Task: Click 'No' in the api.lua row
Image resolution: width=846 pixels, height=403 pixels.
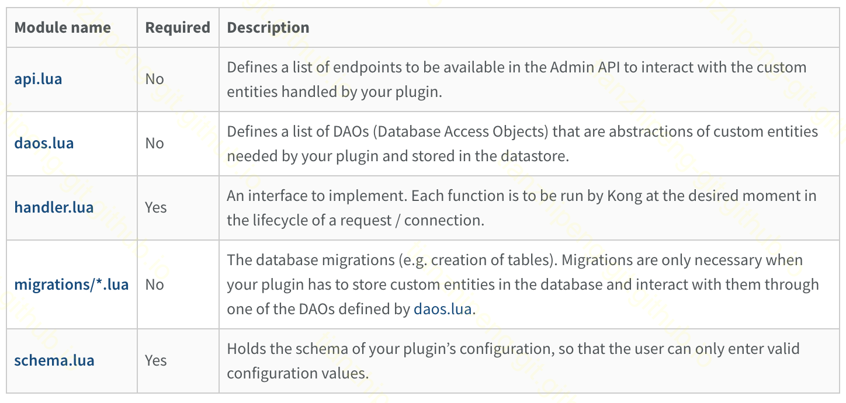Action: pos(155,79)
